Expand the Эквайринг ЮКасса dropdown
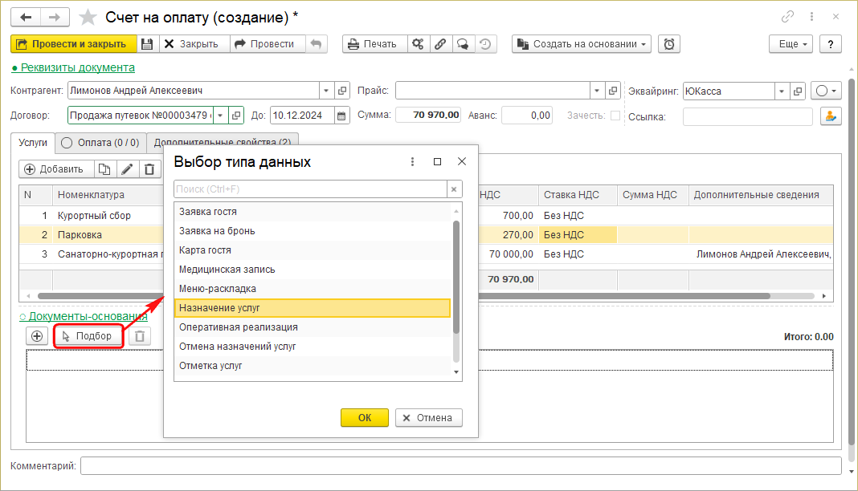This screenshot has height=491, width=858. 781,91
